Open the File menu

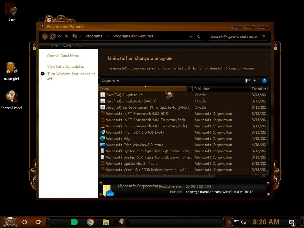(45, 46)
